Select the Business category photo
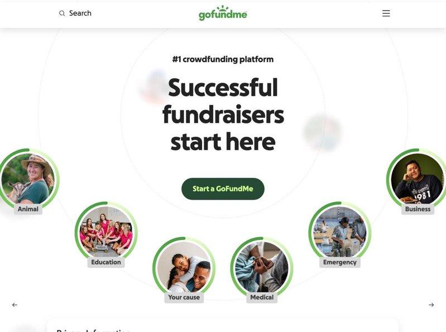This screenshot has height=332, width=446. (x=418, y=179)
